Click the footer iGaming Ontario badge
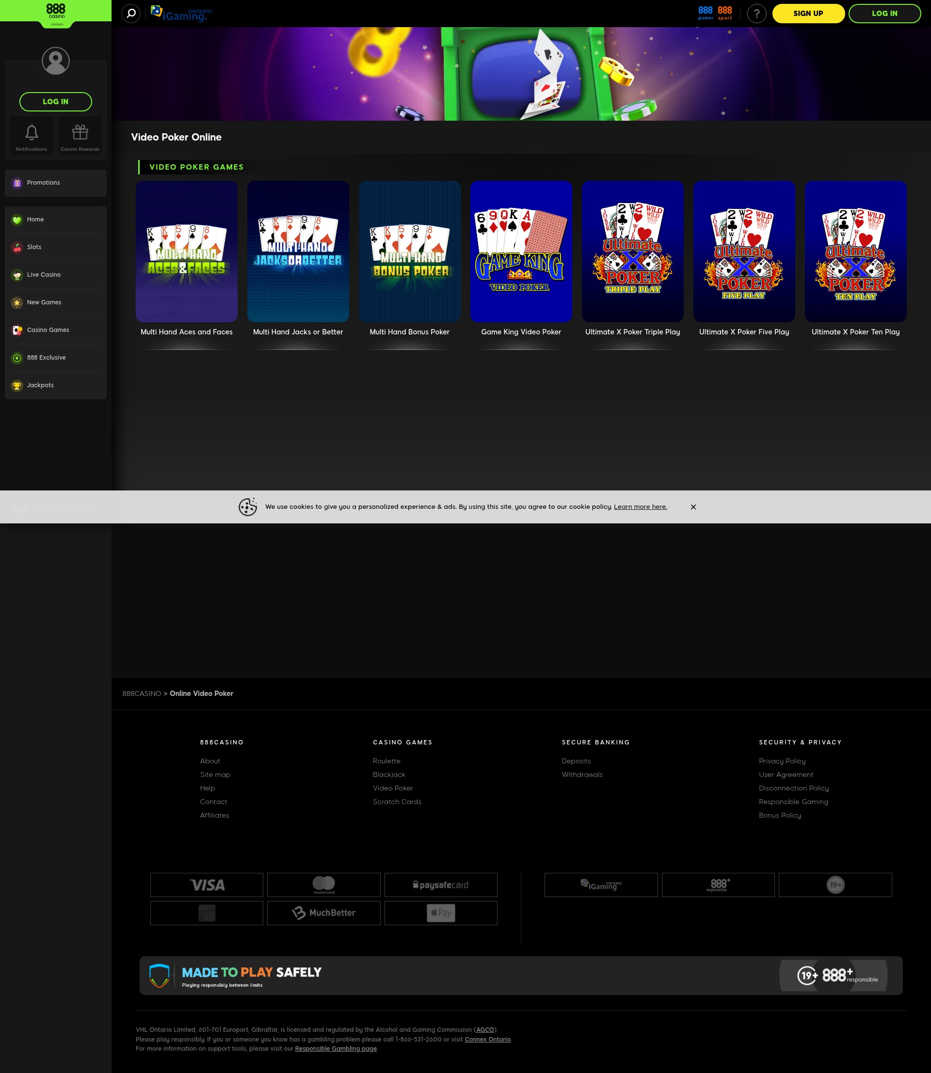Image resolution: width=931 pixels, height=1073 pixels. 601,884
